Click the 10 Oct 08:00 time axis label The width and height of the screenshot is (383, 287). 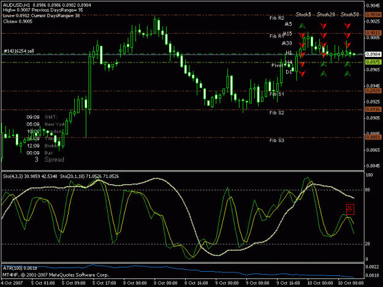pyautogui.click(x=351, y=283)
